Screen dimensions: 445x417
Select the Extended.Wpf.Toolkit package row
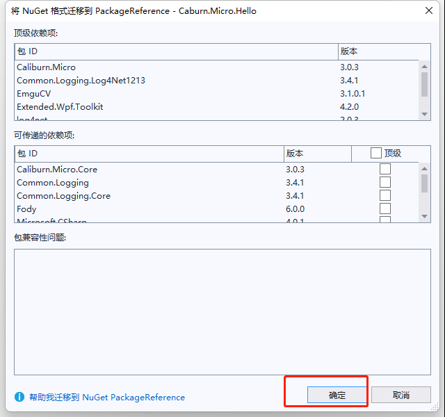216,107
